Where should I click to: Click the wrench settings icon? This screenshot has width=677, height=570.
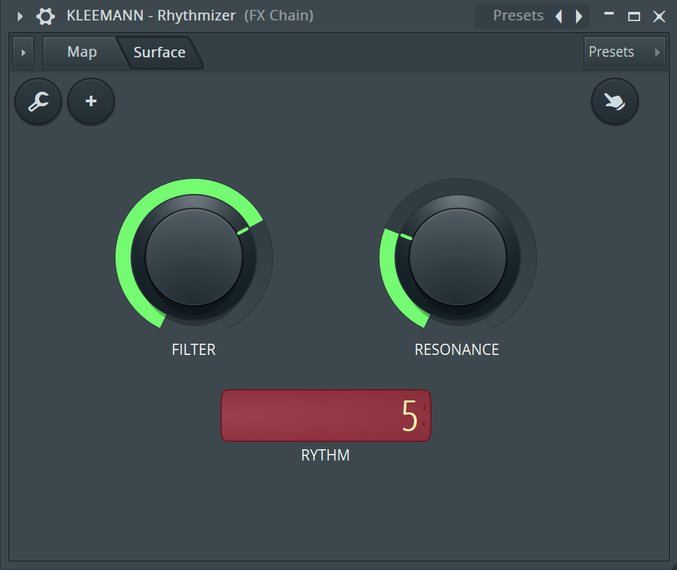coord(38,102)
